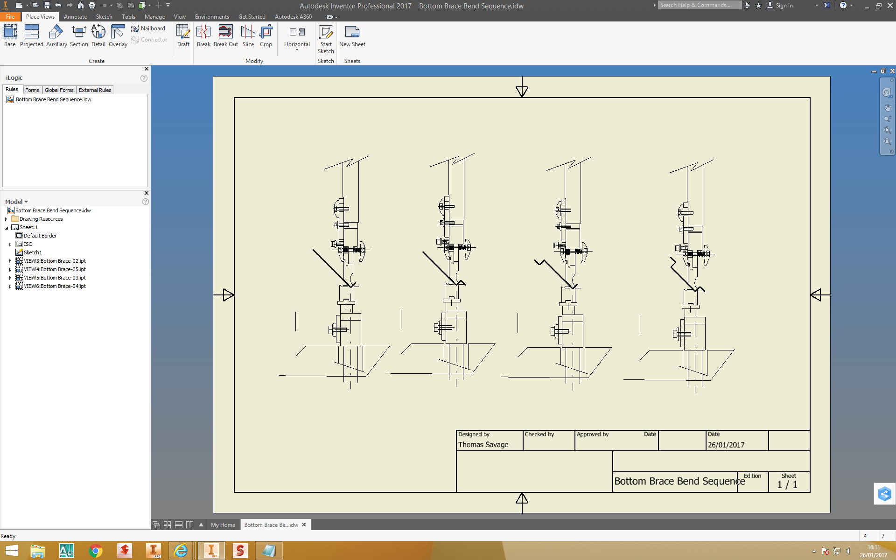This screenshot has height=560, width=896.
Task: Open Chrome from the taskbar
Action: point(96,551)
